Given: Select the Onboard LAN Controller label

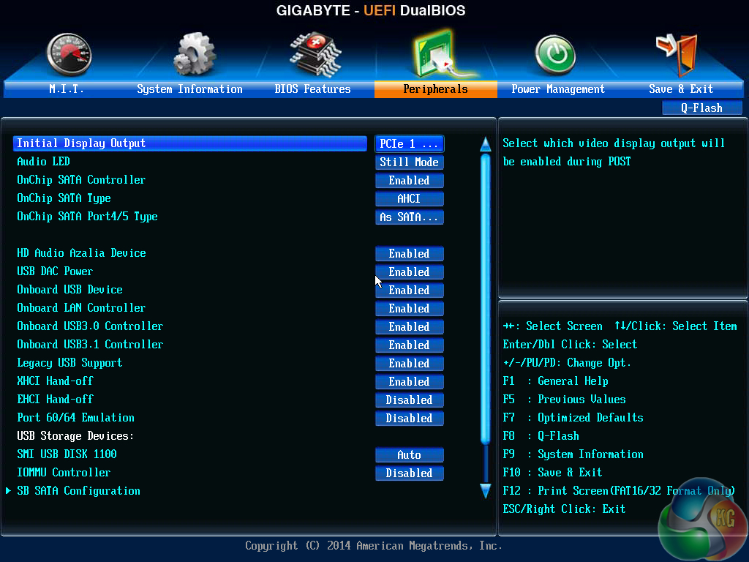Looking at the screenshot, I should [x=81, y=308].
